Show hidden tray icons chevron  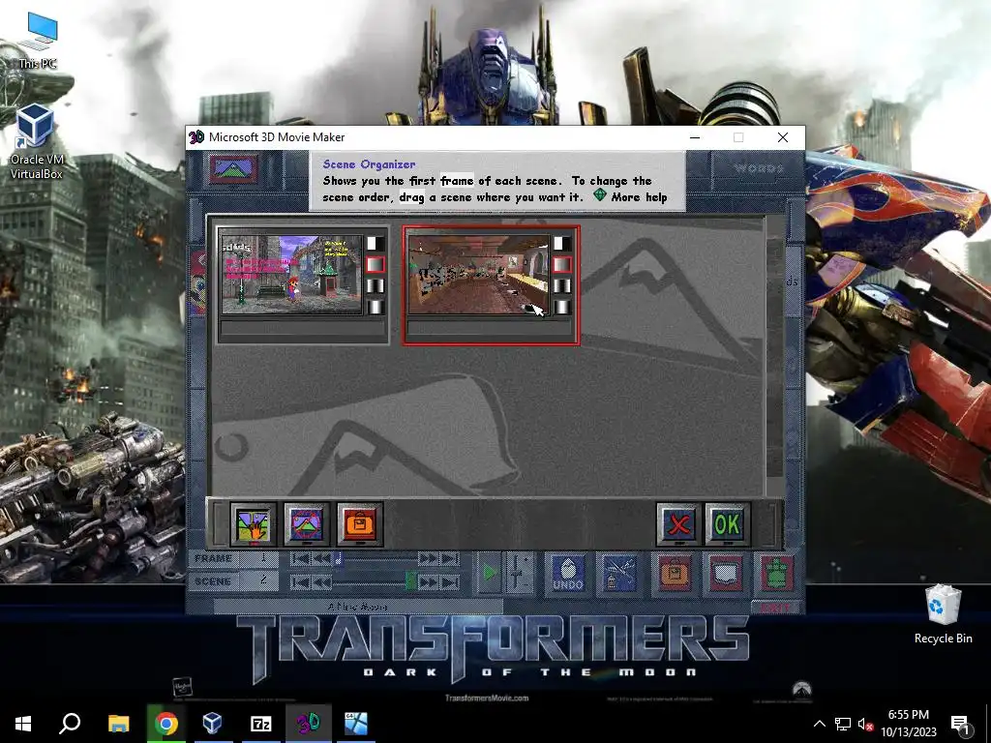tap(819, 724)
